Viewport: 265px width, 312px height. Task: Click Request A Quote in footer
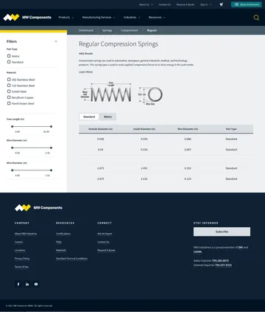coord(106,250)
